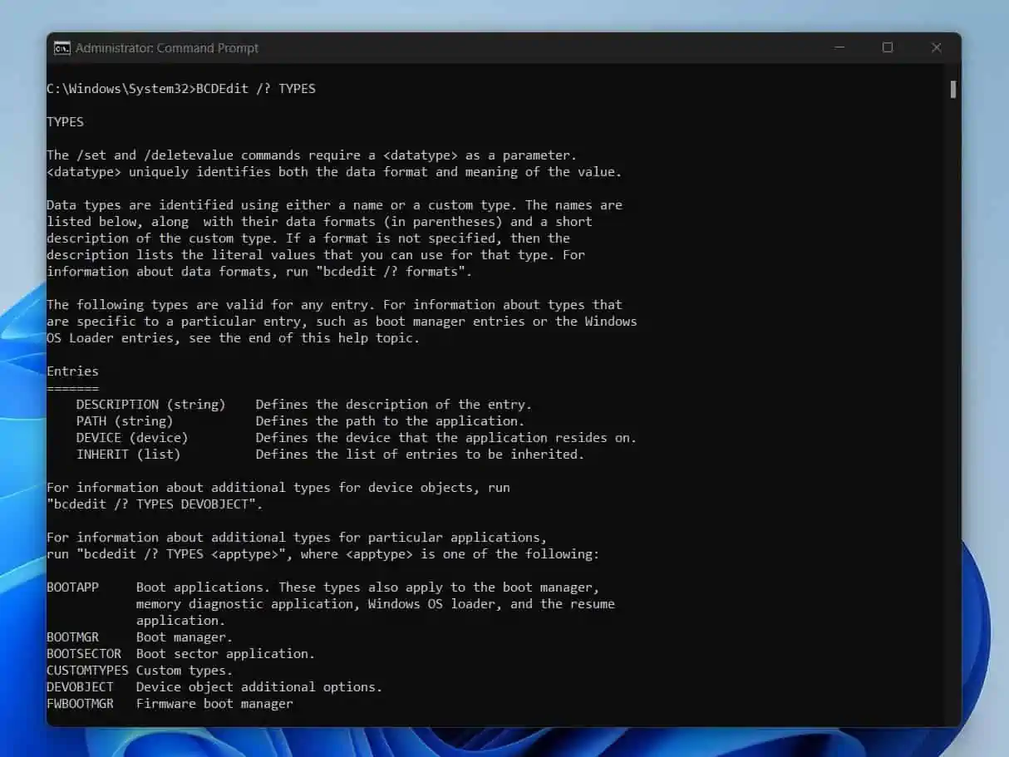Click BOOTAPP in the apptype list
Screen dimensions: 1009x757
pos(72,587)
